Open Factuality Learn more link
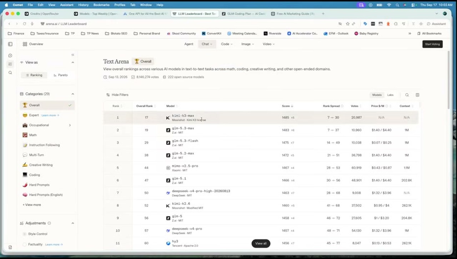The width and height of the screenshot is (457, 259). (54, 244)
